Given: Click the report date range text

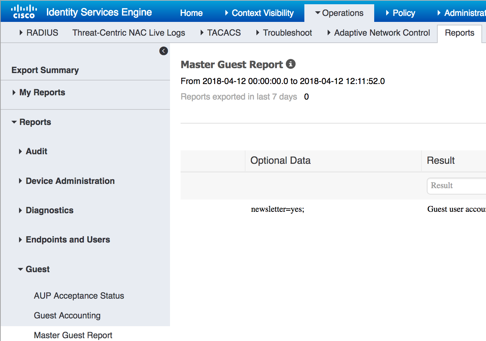Looking at the screenshot, I should point(283,81).
